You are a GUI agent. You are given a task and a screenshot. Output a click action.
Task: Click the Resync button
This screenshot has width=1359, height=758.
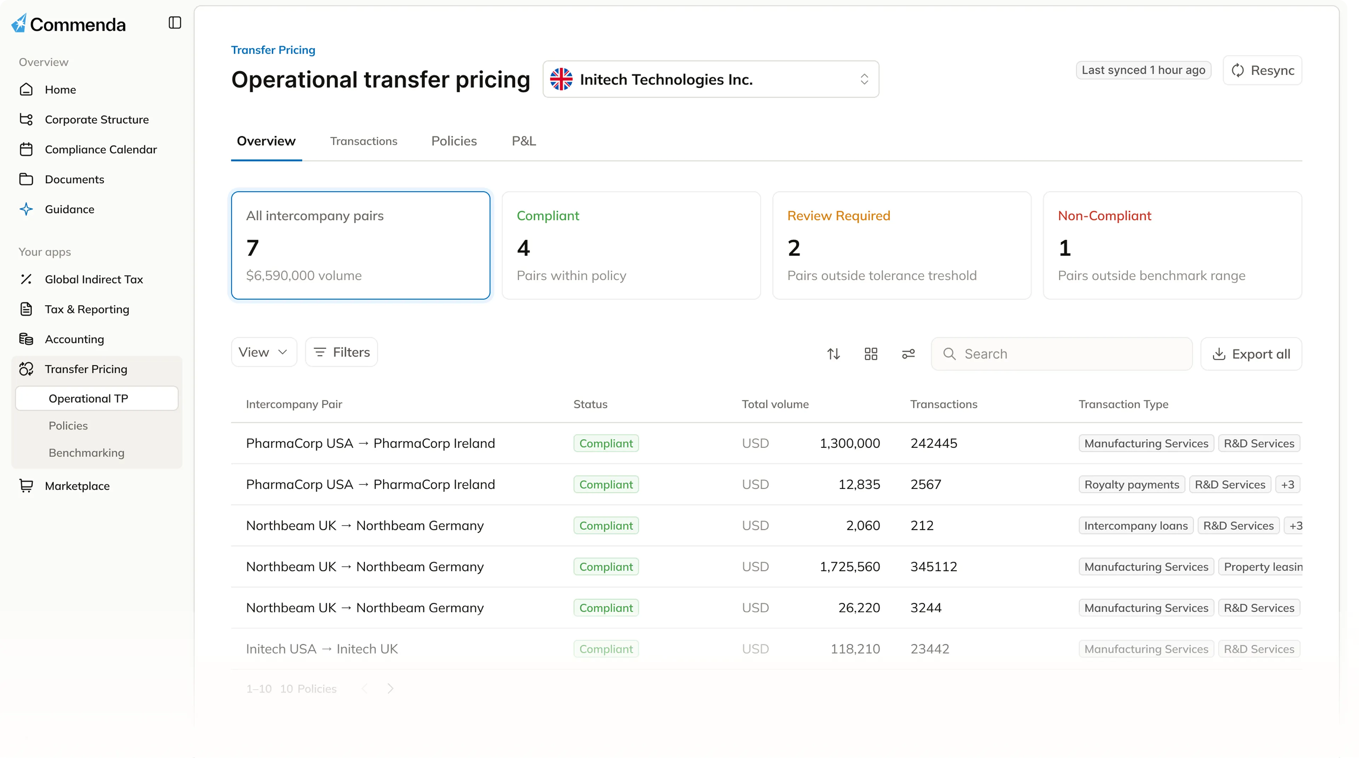1262,70
